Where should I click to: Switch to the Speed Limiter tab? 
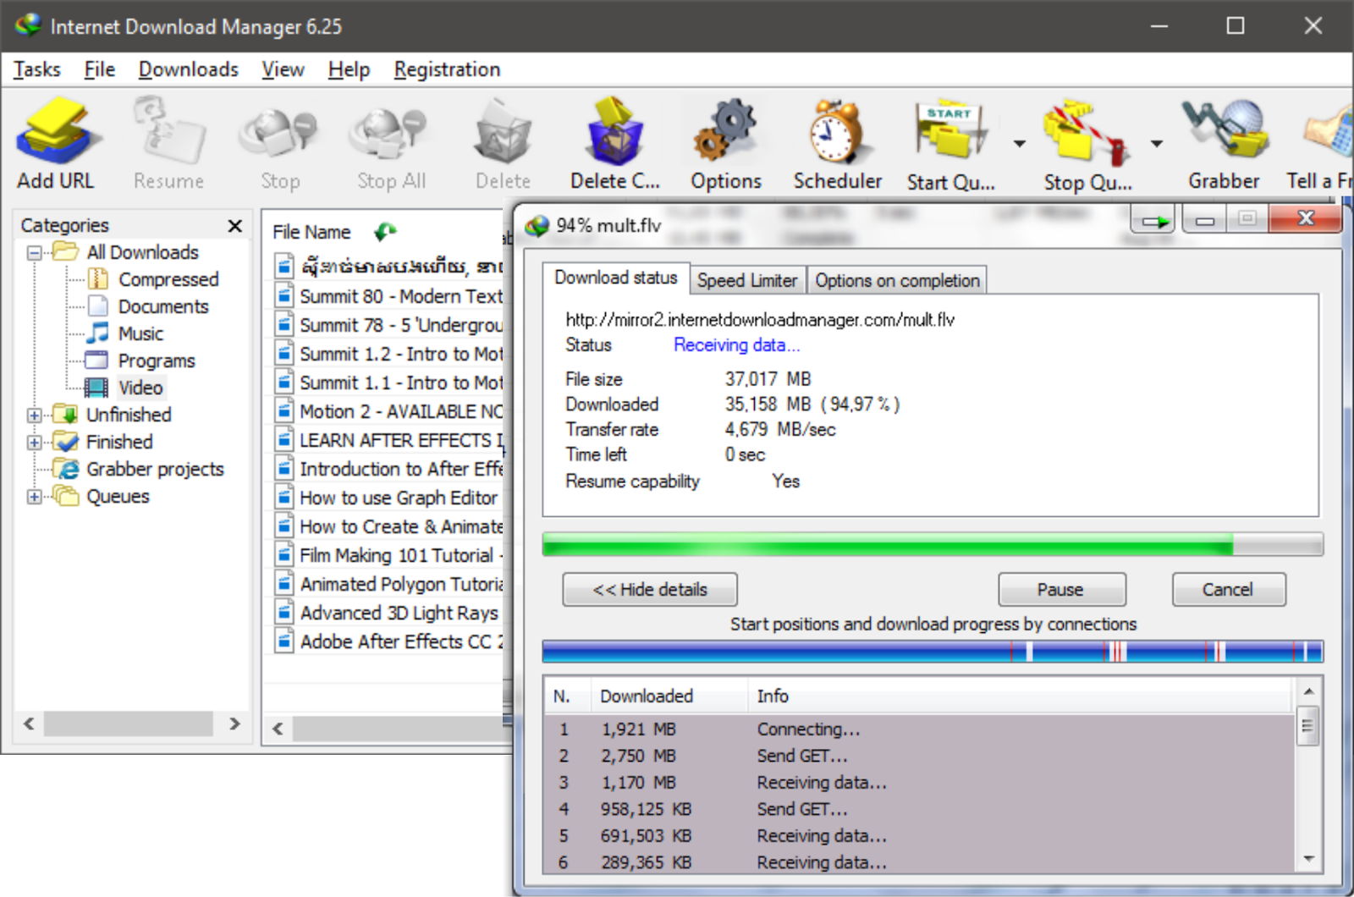tap(747, 280)
